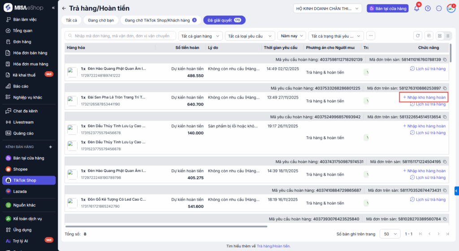Open the 'Trả hàng/Hoàn tiền' help link

(273, 246)
